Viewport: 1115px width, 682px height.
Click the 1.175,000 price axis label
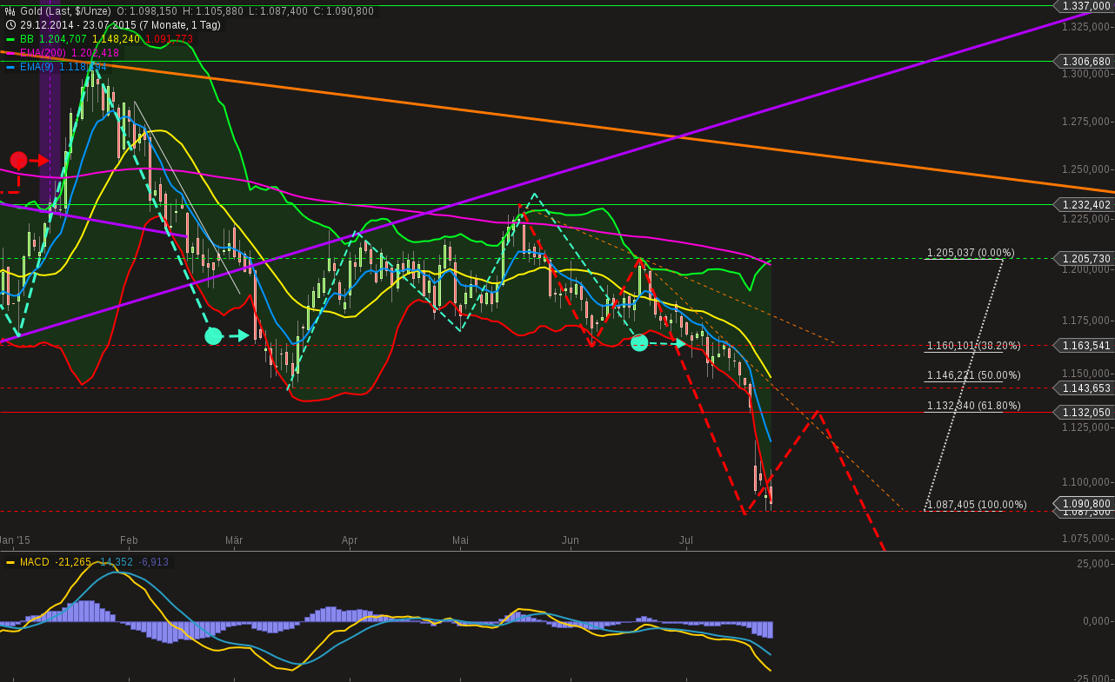1087,321
